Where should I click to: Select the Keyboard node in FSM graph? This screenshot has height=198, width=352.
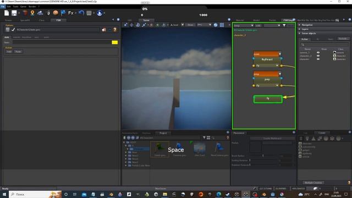[267, 59]
